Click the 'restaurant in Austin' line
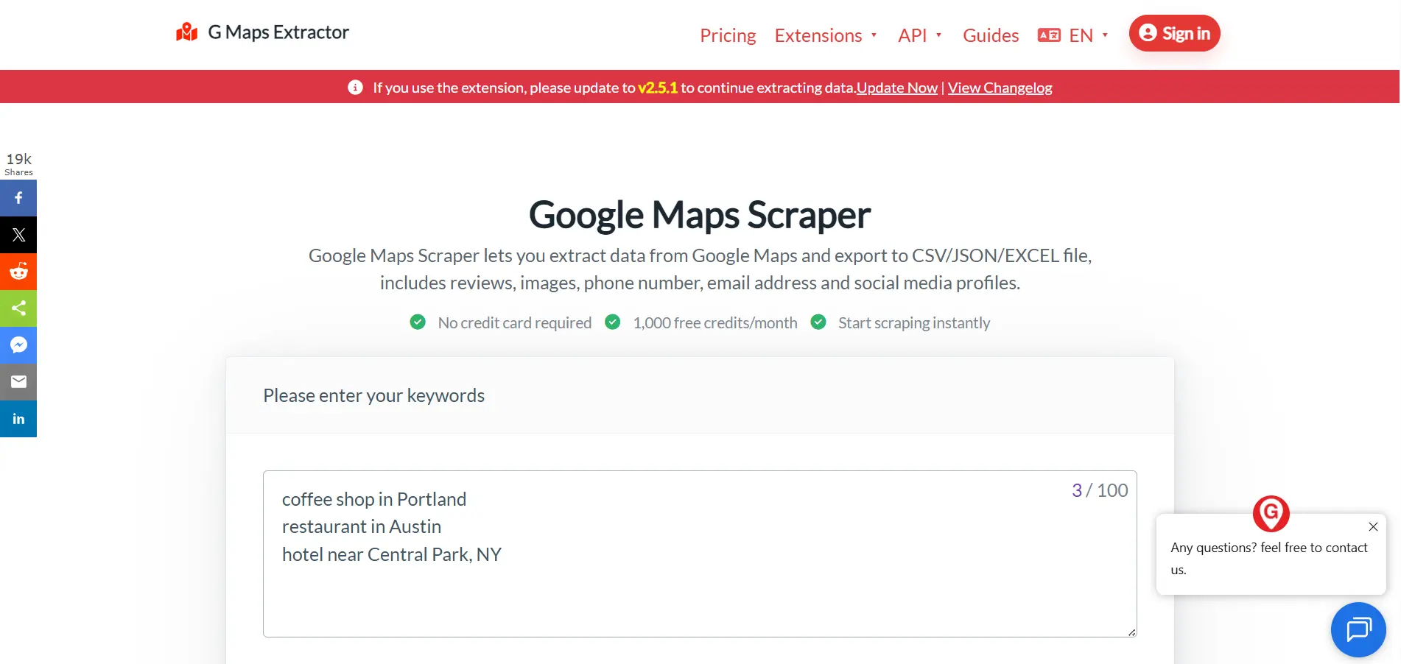Image resolution: width=1401 pixels, height=664 pixels. point(362,526)
